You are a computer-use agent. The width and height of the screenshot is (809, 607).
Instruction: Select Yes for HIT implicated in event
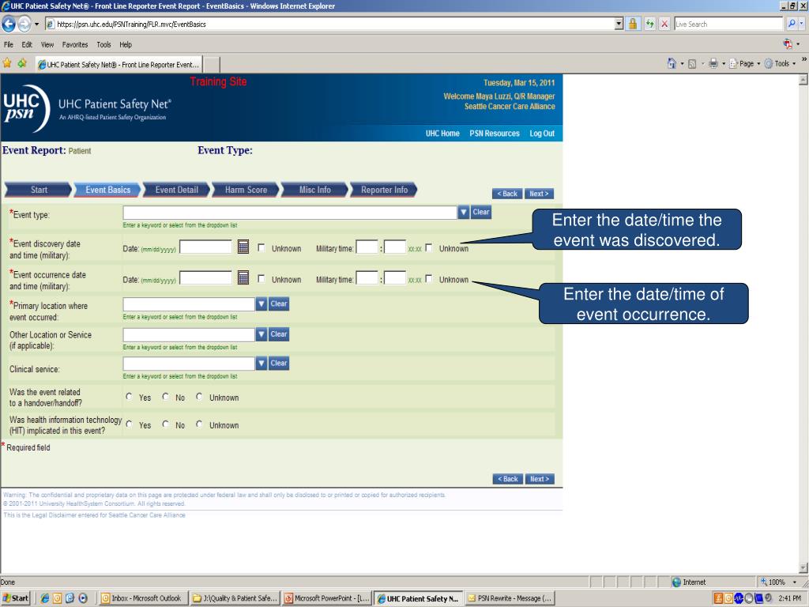pyautogui.click(x=129, y=424)
